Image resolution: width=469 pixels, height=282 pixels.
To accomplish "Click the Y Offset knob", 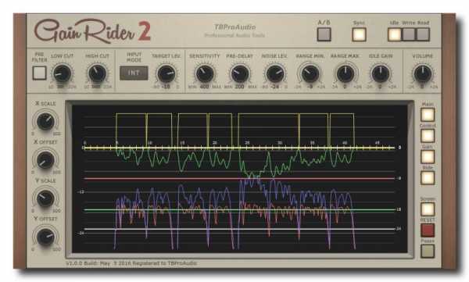I will 45,237.
